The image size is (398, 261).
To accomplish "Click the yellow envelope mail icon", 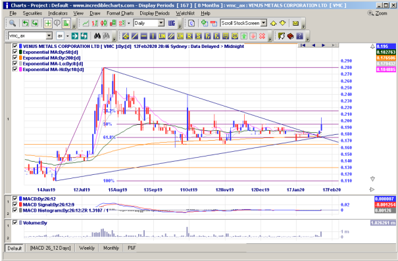I will pyautogui.click(x=295, y=23).
